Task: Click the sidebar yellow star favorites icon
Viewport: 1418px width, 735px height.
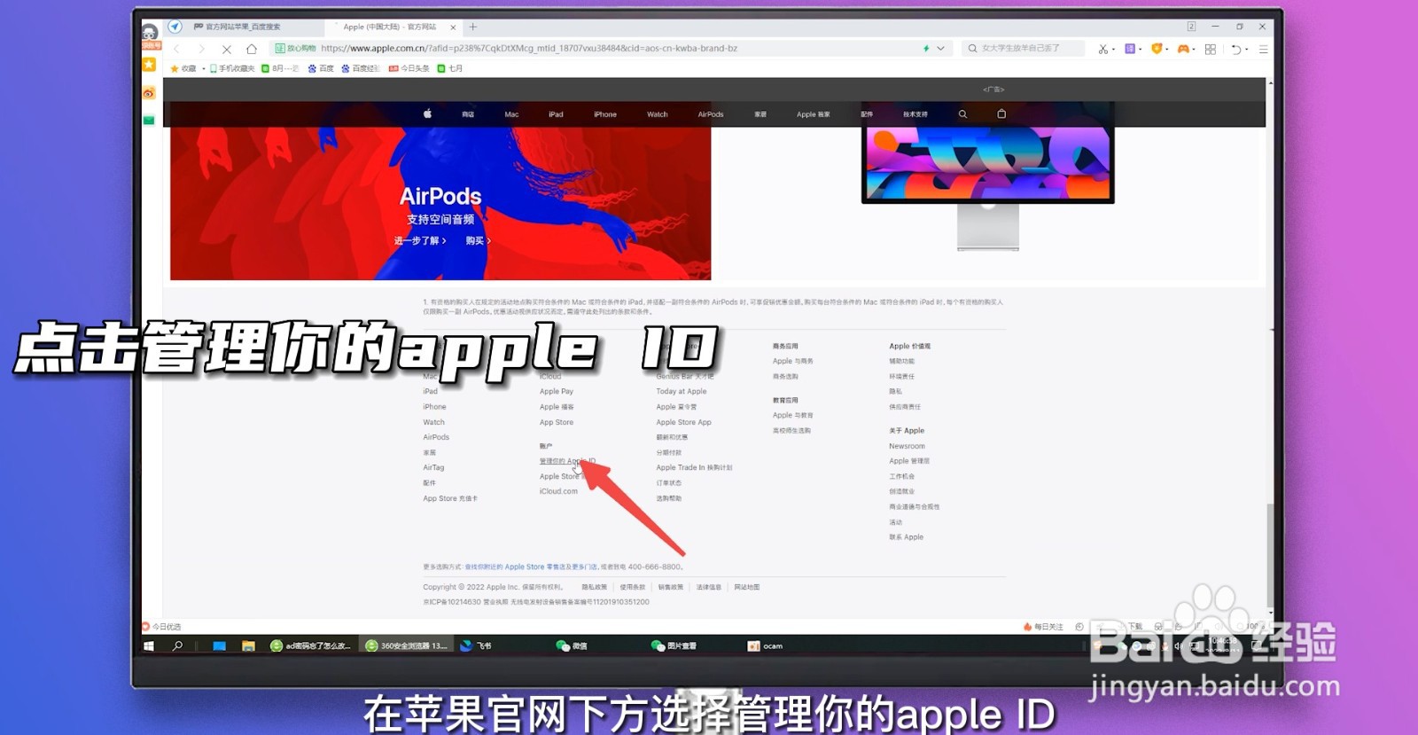Action: [149, 65]
